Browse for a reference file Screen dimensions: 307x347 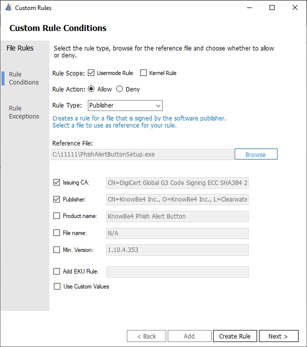pyautogui.click(x=256, y=154)
